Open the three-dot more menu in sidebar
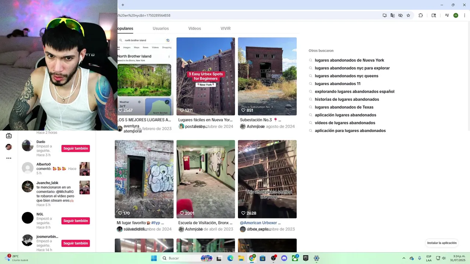Screen dimensions: 470x264 pos(9,158)
